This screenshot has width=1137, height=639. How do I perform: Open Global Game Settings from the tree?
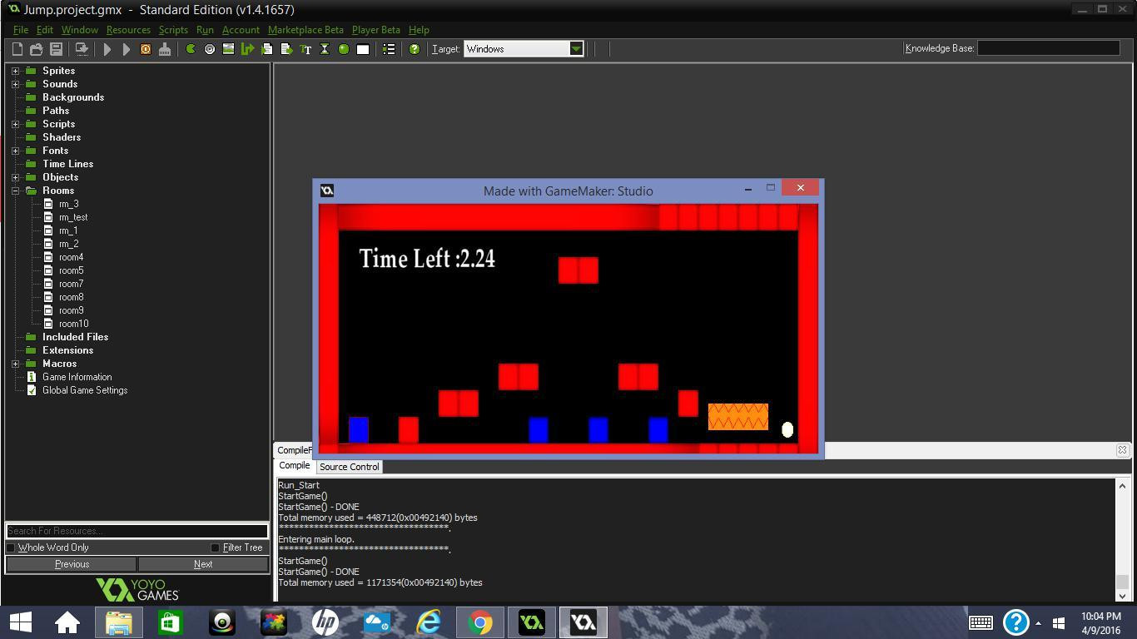pyautogui.click(x=85, y=390)
